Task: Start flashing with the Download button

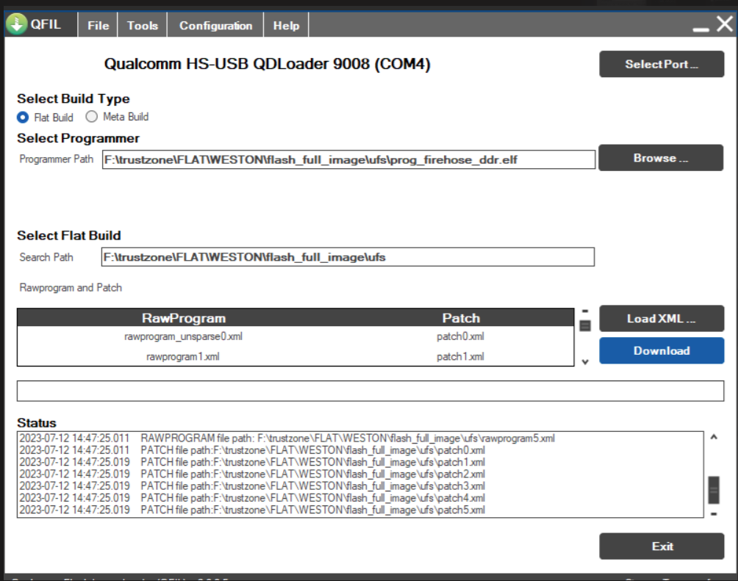Action: (662, 350)
